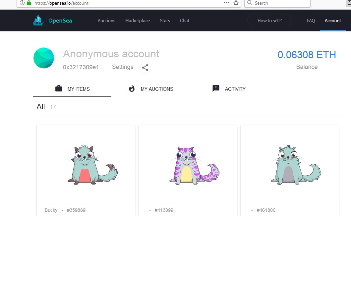Click the round teal account avatar
Screen dimensions: 351x281
(44, 58)
